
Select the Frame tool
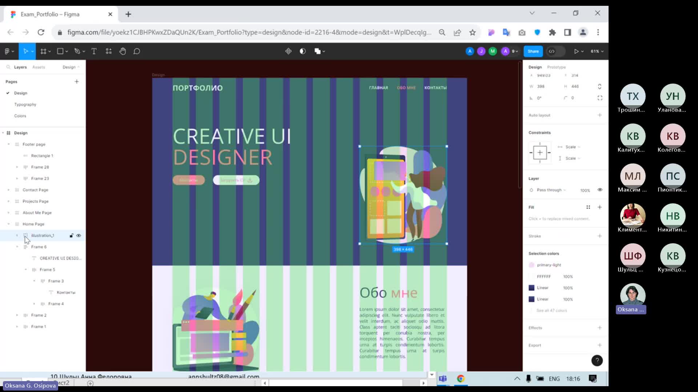[x=43, y=51]
